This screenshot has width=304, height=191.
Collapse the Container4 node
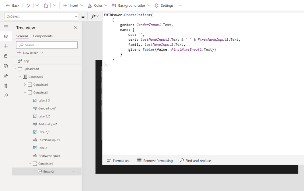click(x=30, y=164)
